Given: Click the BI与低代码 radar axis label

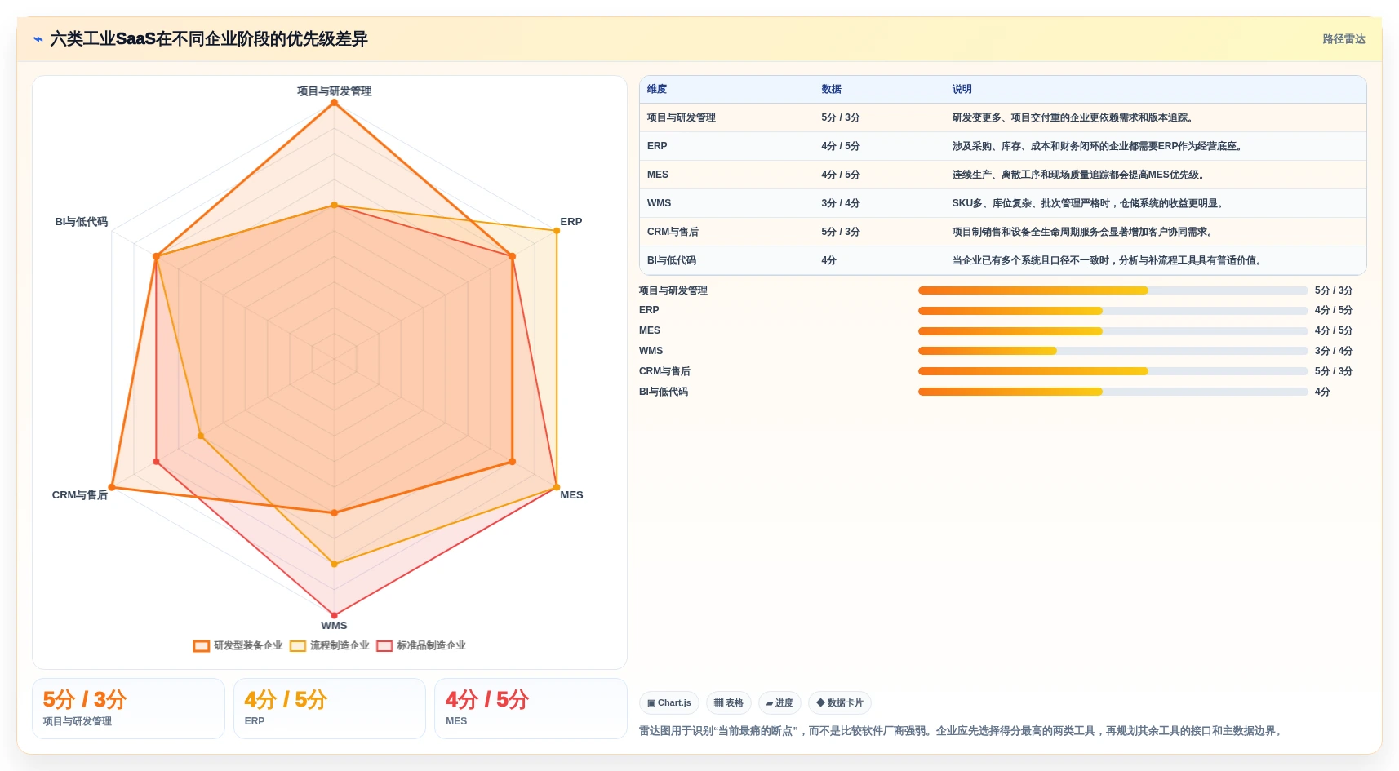Looking at the screenshot, I should tap(82, 222).
